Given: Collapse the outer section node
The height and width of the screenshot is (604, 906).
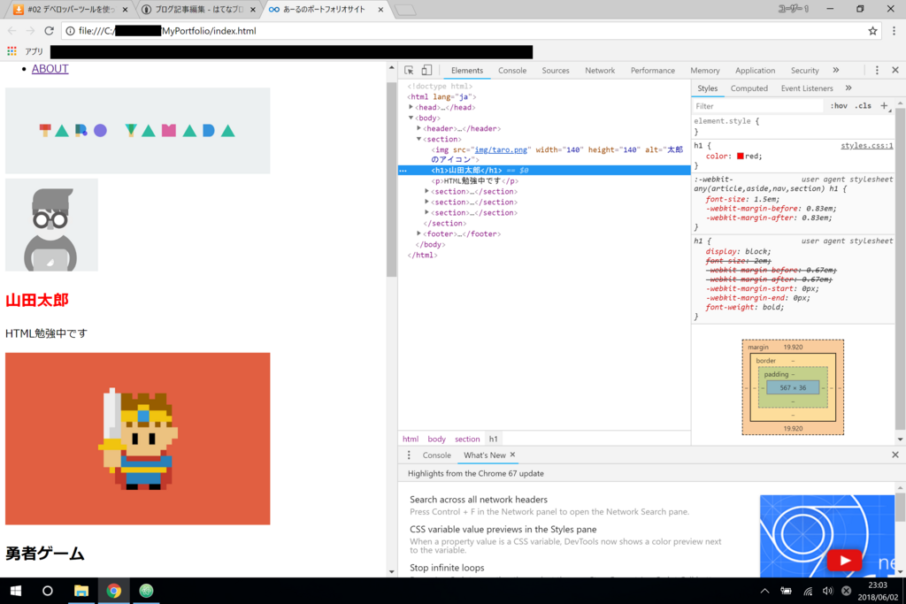Looking at the screenshot, I should coord(418,139).
